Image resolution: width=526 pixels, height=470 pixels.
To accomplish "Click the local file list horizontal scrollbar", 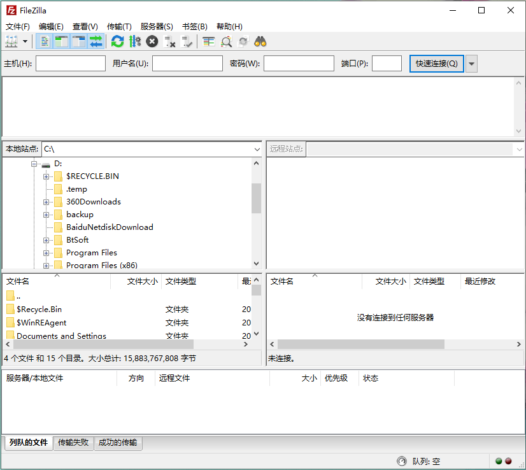I will pyautogui.click(x=127, y=344).
